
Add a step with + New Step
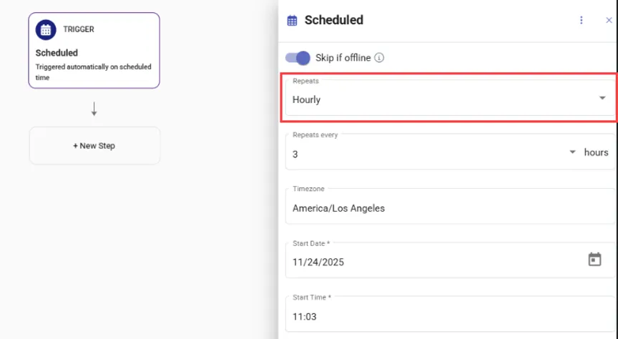(x=94, y=146)
